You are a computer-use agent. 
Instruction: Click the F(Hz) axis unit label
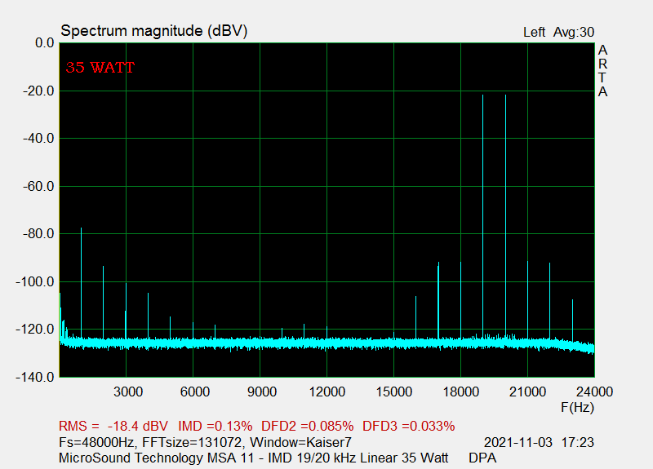coord(577,407)
